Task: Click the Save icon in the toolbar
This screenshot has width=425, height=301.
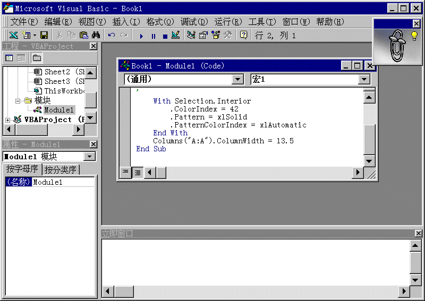Action: tap(44, 35)
